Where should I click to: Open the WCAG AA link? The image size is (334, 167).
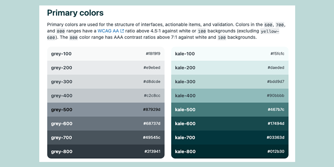(x=108, y=31)
